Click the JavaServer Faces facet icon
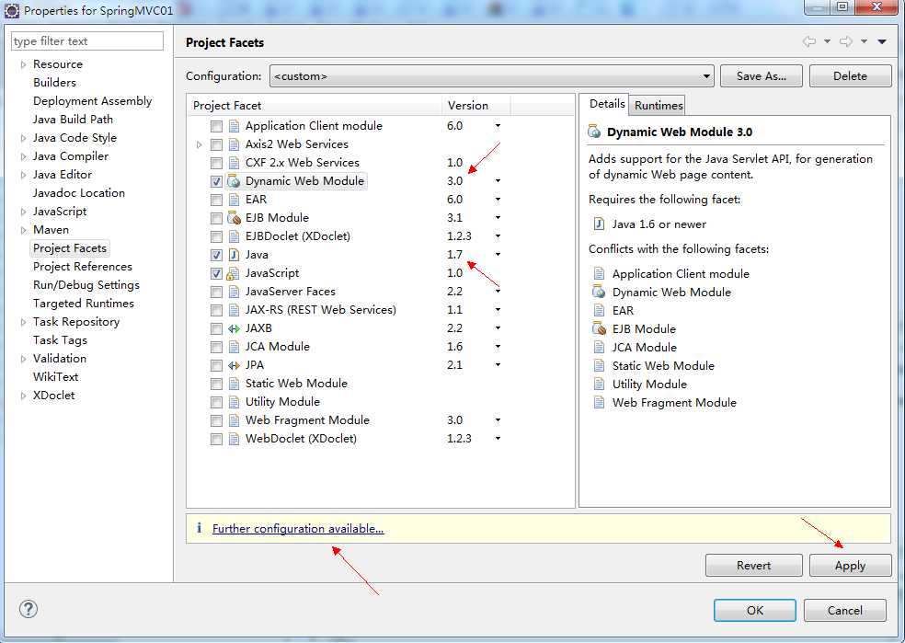This screenshot has height=643, width=905. pyautogui.click(x=234, y=292)
